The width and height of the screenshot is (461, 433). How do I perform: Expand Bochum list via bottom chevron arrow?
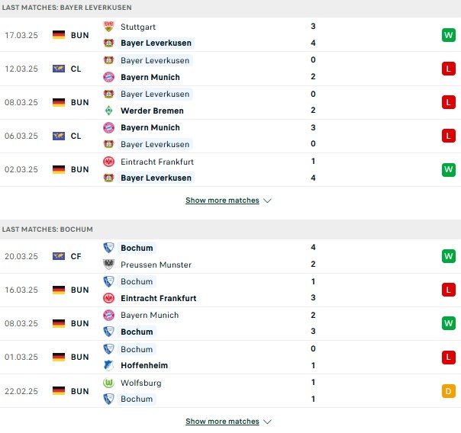pos(267,422)
